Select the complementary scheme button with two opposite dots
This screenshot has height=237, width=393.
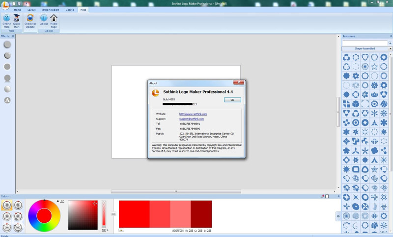[18, 205]
